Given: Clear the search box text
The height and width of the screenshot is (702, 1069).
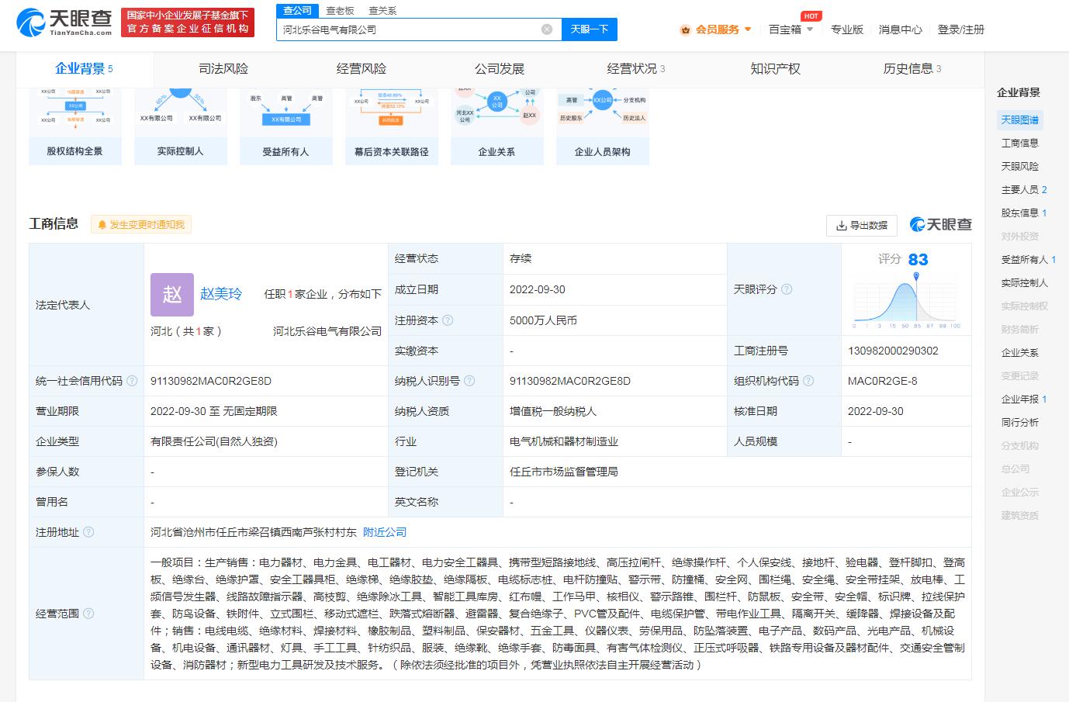Looking at the screenshot, I should pos(547,29).
